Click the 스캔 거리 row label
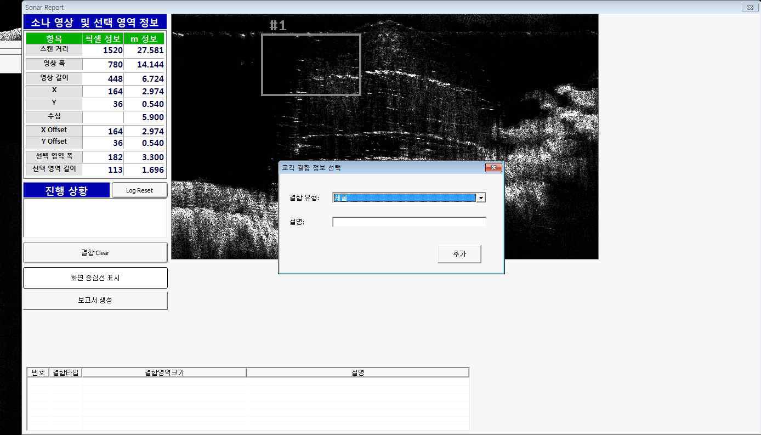This screenshot has height=435, width=761. point(54,49)
